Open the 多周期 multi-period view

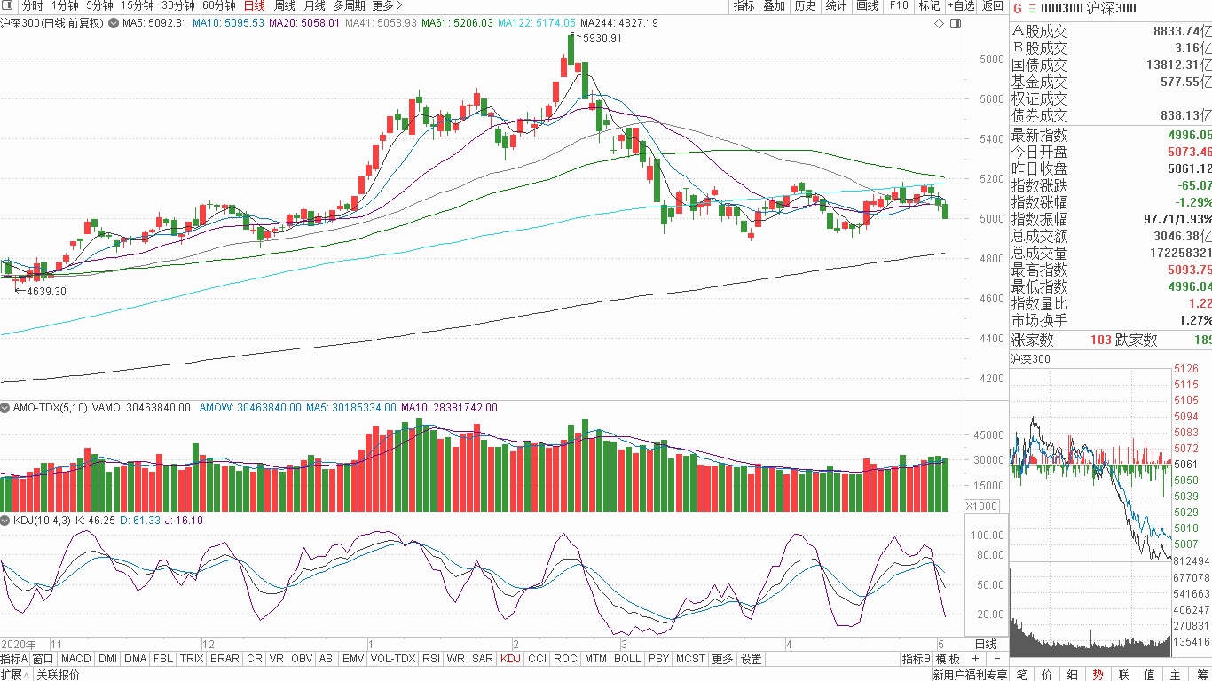tap(349, 5)
